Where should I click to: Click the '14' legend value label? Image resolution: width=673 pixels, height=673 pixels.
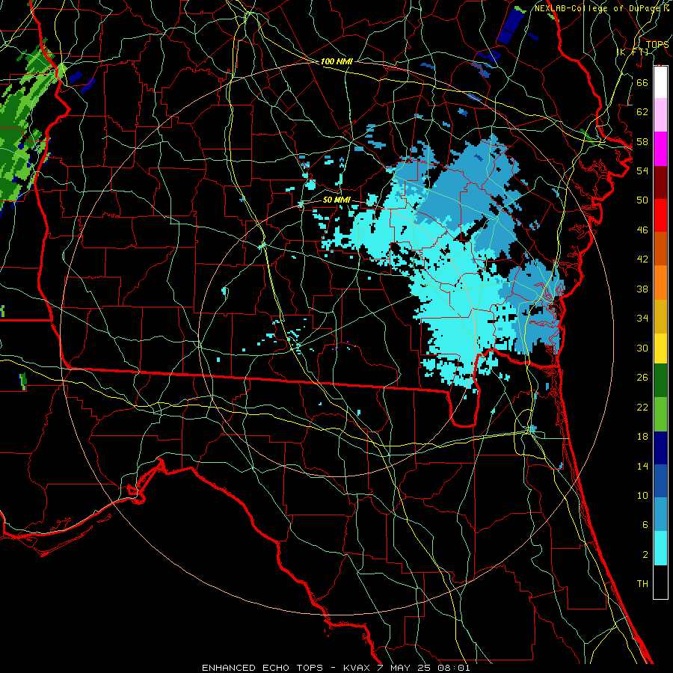pyautogui.click(x=642, y=466)
